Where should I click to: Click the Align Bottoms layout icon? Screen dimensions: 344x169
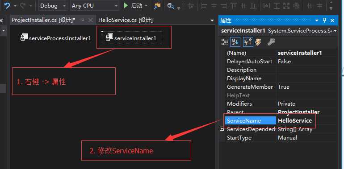click(254, 6)
